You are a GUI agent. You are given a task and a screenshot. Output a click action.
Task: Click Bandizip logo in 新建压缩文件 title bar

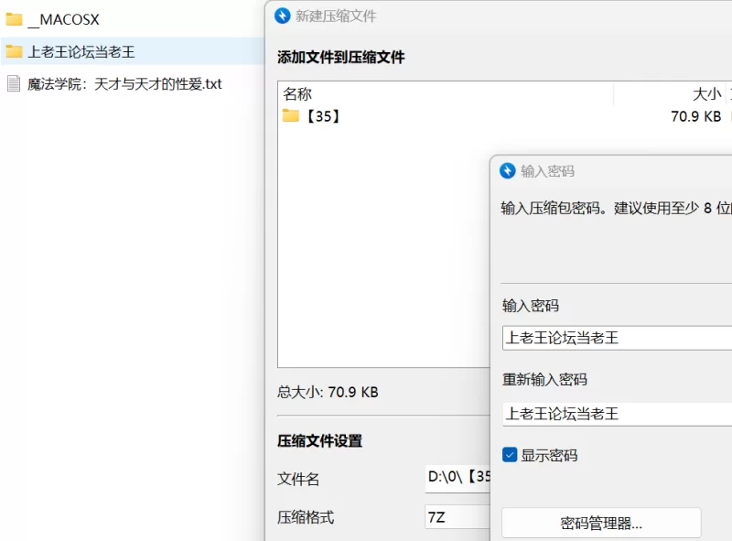point(283,16)
